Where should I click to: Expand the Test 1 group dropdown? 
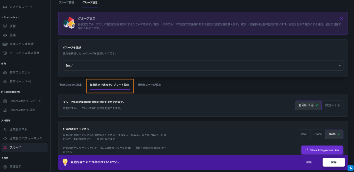203,65
